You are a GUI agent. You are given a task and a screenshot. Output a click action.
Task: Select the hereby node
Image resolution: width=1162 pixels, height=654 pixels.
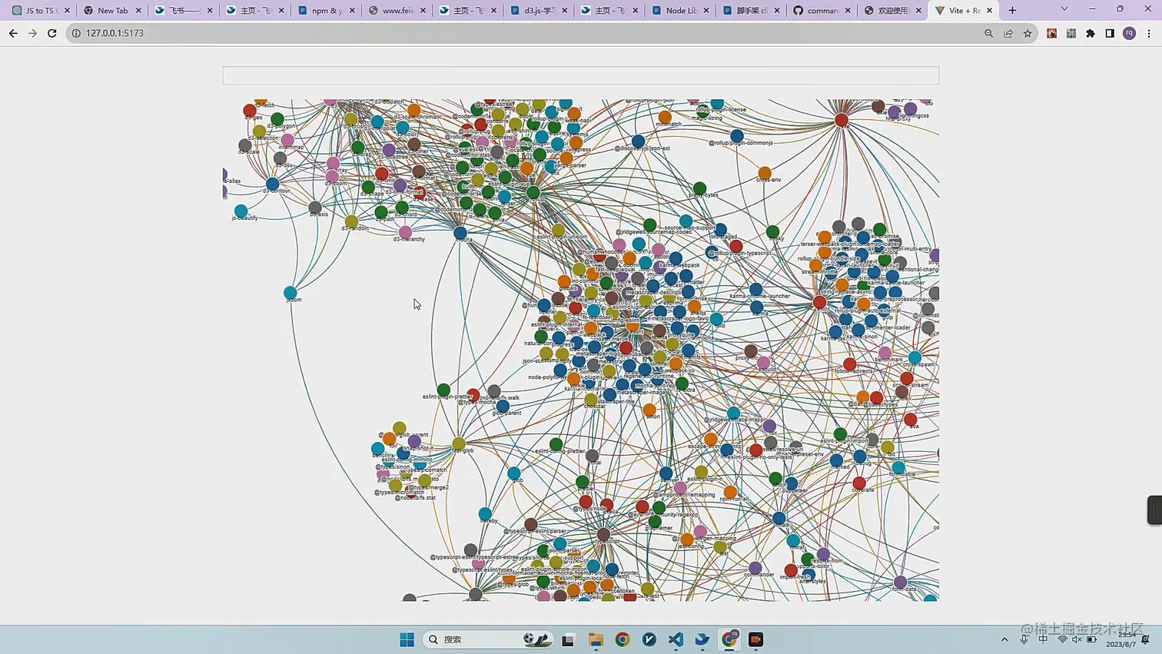[x=485, y=514]
